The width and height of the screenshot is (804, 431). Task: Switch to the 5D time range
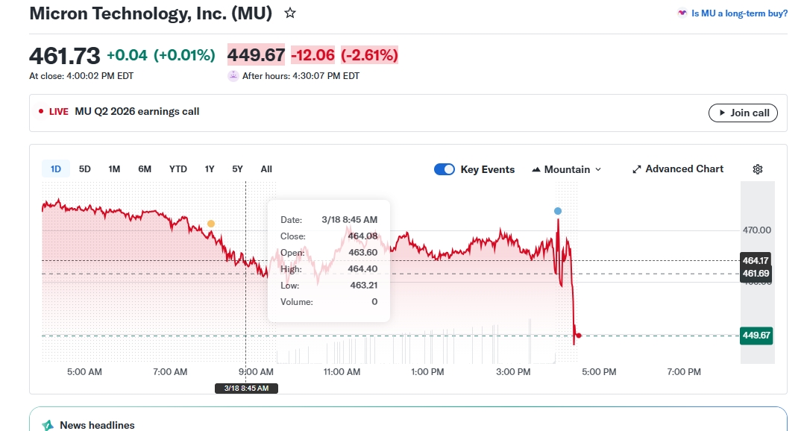click(x=85, y=169)
